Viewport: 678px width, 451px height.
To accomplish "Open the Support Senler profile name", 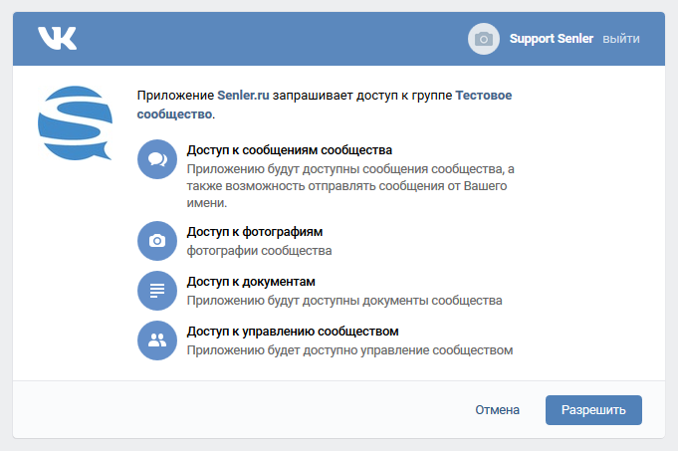I will [x=551, y=39].
